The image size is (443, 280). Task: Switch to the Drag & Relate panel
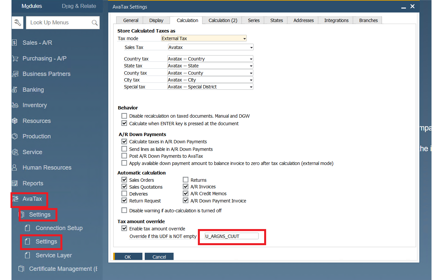coord(79,6)
